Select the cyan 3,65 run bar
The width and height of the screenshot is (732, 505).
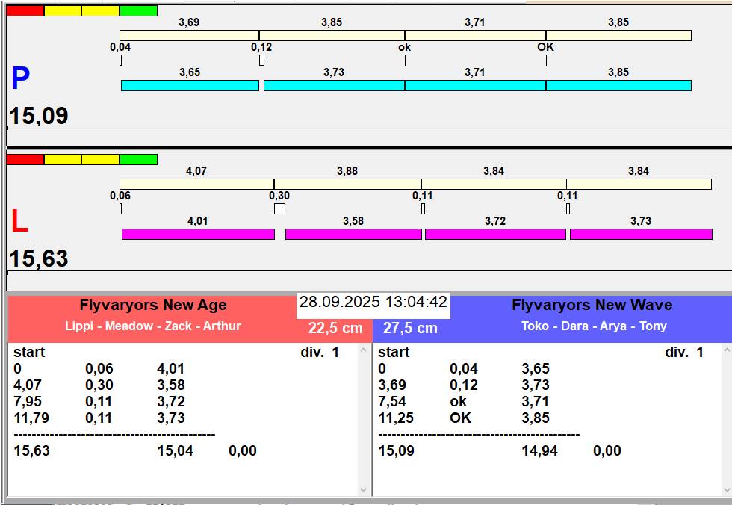point(190,85)
